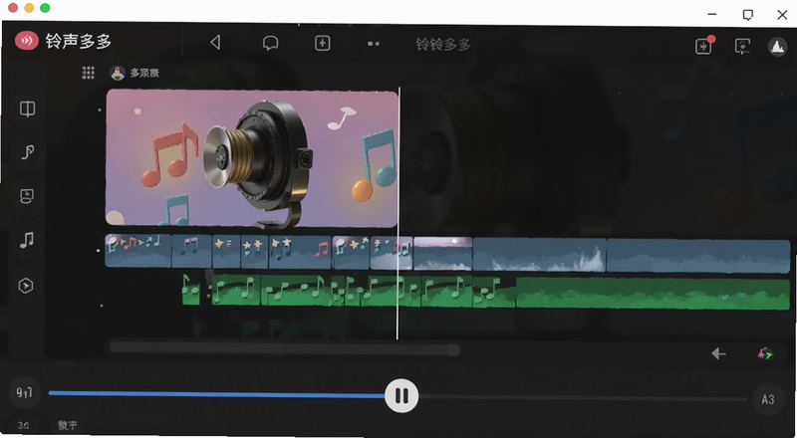Click the unplayed gray part of progress bar

coord(583,398)
